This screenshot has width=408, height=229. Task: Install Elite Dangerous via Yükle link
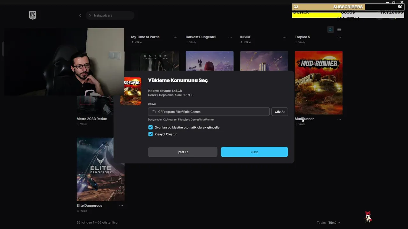[82, 211]
